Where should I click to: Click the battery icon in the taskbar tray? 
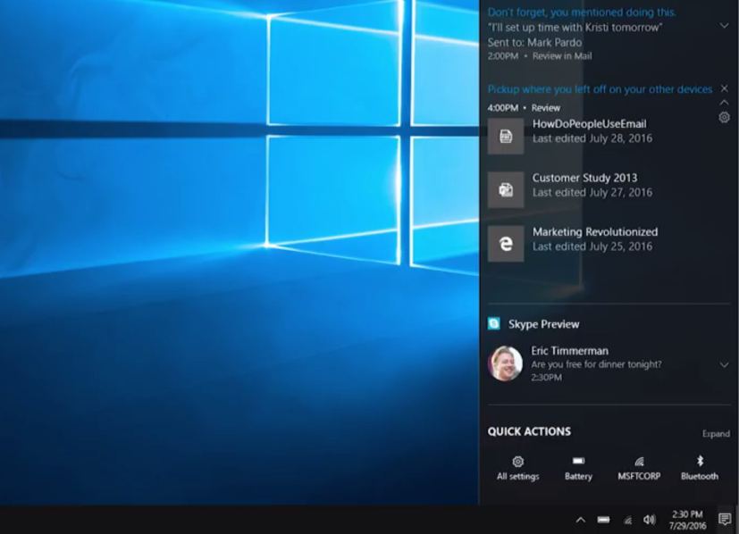[x=604, y=520]
